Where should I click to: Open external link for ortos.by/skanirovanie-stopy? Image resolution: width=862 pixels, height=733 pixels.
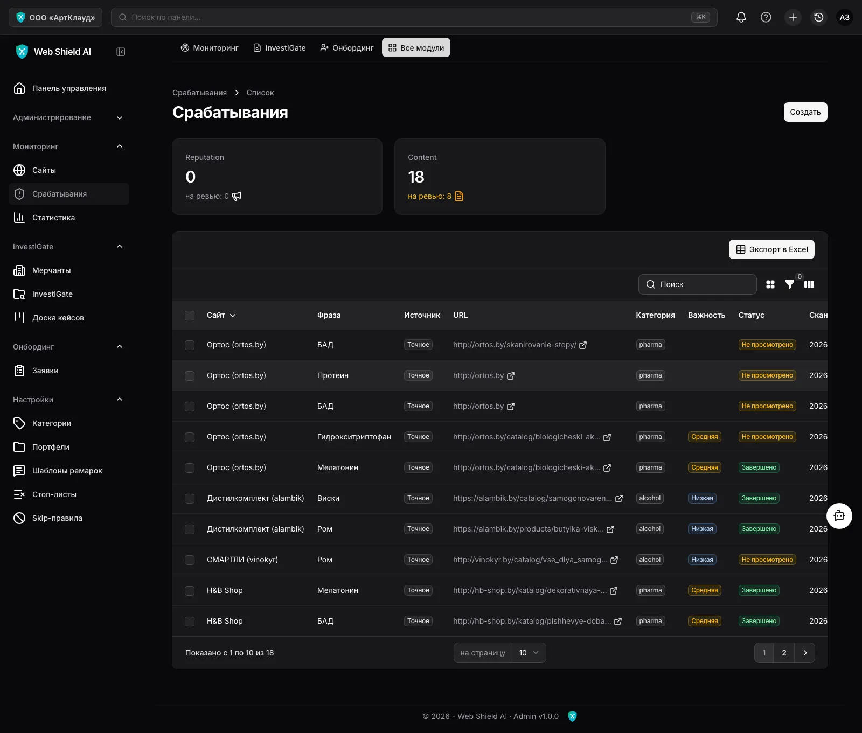583,345
